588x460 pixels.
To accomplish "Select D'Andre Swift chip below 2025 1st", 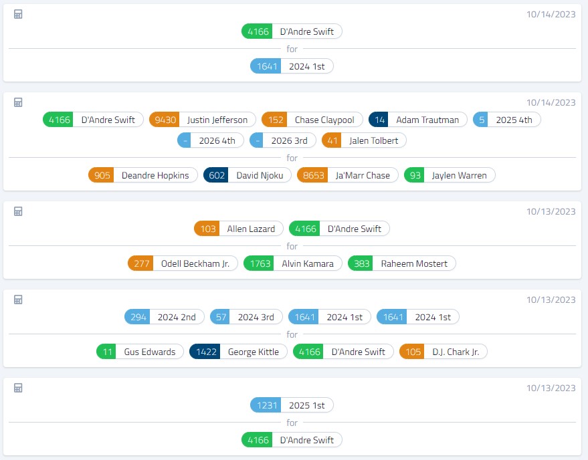I will (292, 440).
